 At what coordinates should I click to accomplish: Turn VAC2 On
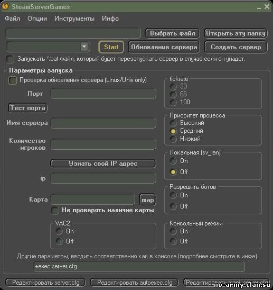coord(59,231)
